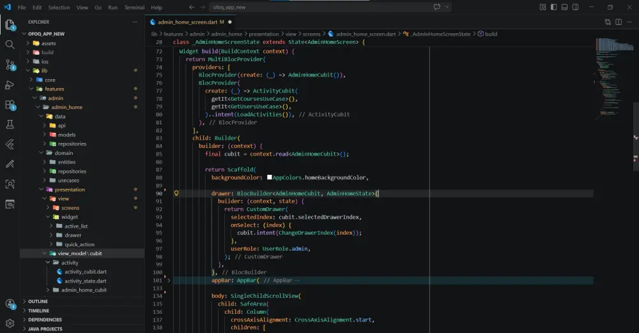The width and height of the screenshot is (639, 333).
Task: Unfold the collapsed AppBar on line 101
Action: tap(169, 280)
